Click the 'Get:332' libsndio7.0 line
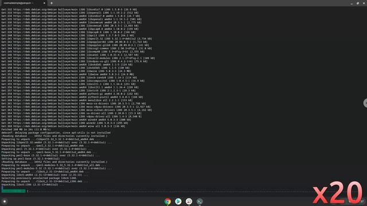The height and width of the screenshot is (206, 367). point(69,10)
